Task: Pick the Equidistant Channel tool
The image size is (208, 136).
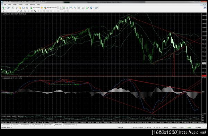Action: click(x=21, y=11)
